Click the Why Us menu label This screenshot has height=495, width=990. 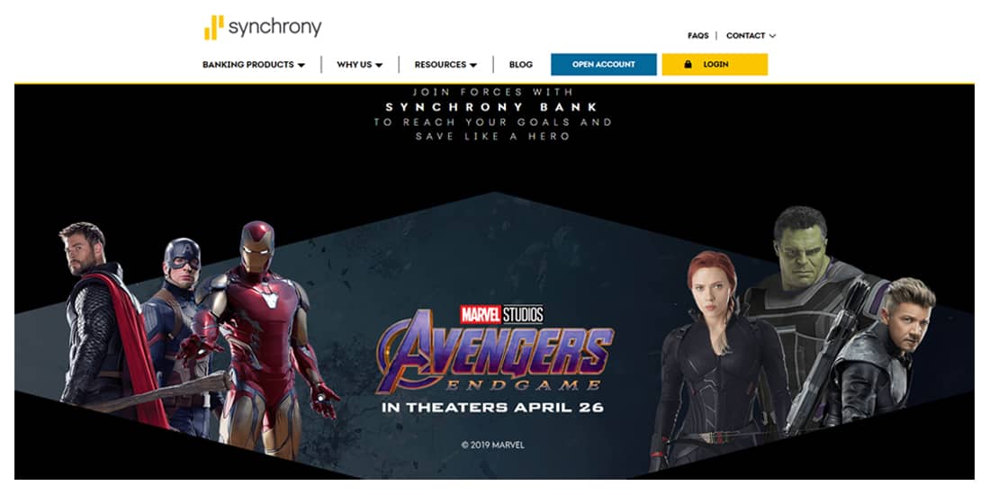[355, 65]
